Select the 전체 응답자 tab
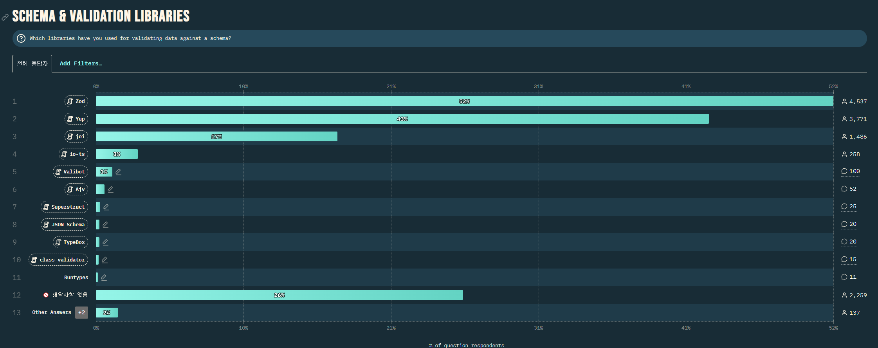The image size is (878, 348). [32, 63]
